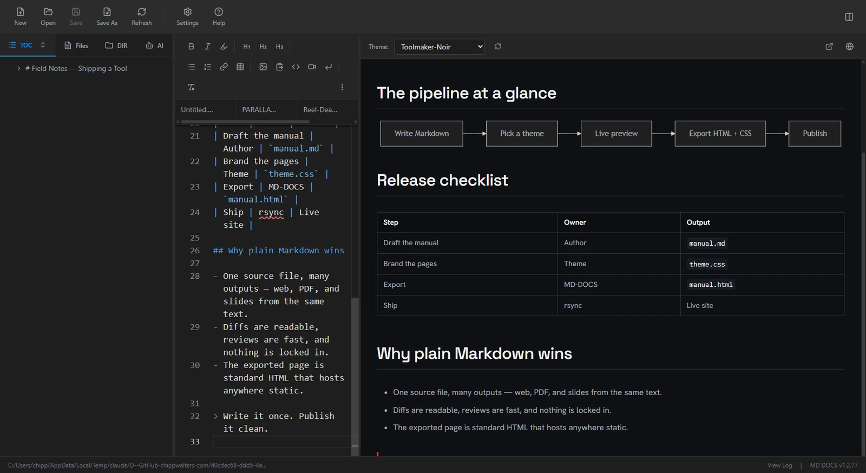Switch to Files tab
This screenshot has width=866, height=473.
point(76,45)
